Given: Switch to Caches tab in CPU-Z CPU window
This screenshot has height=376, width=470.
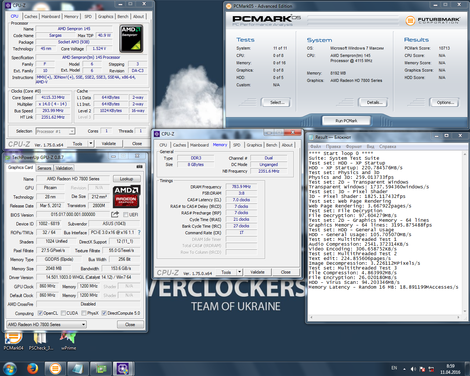Looking at the screenshot, I should tap(31, 17).
